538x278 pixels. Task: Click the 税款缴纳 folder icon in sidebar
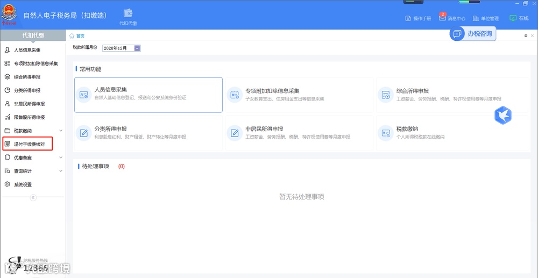(x=7, y=131)
